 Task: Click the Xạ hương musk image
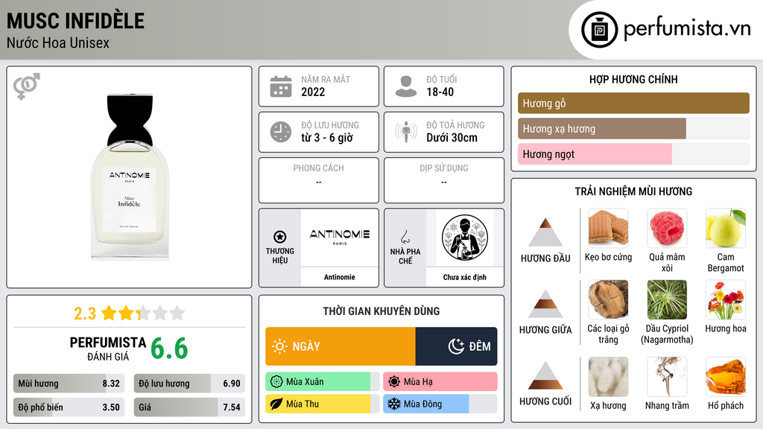click(608, 377)
